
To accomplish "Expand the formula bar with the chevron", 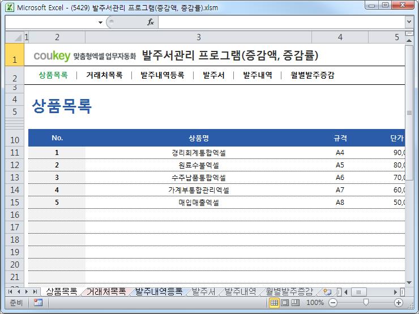I will 409,22.
